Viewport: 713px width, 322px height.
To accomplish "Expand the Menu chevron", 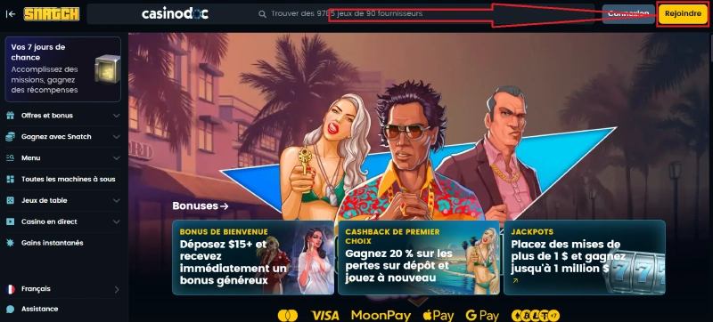I will (117, 158).
